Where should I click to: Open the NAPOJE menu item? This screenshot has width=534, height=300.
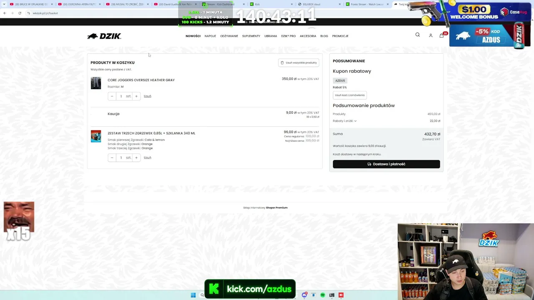point(210,36)
